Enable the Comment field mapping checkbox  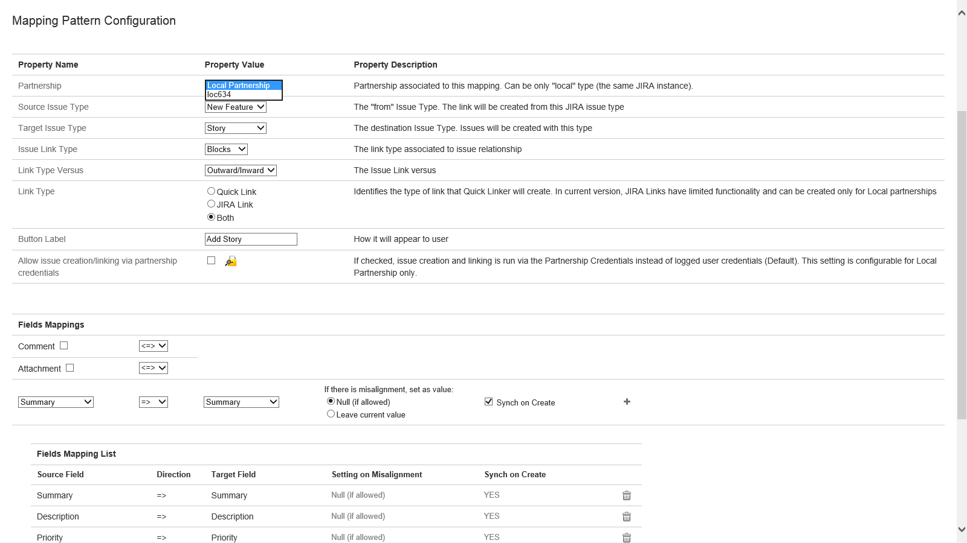64,346
